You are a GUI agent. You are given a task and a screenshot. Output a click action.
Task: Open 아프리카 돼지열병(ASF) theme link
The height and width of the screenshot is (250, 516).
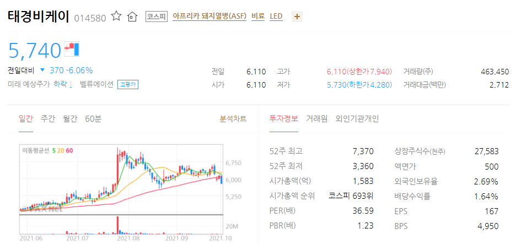coord(209,16)
